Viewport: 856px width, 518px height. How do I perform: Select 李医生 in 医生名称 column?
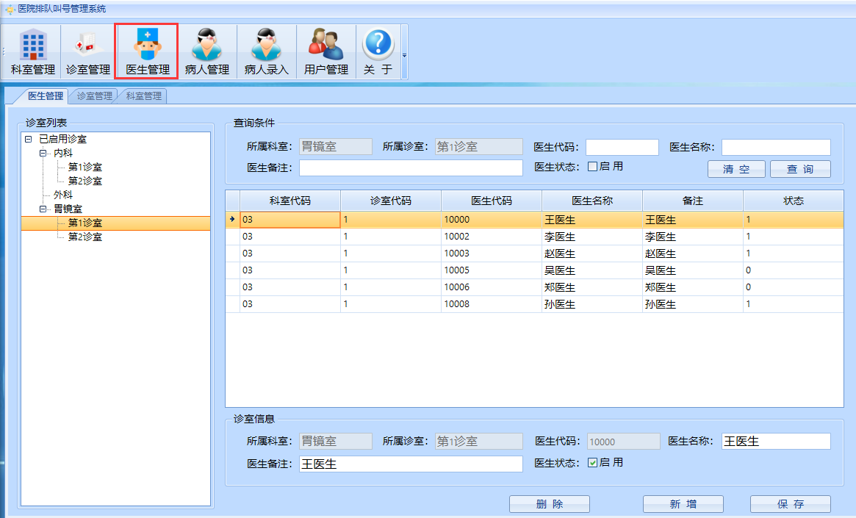592,237
